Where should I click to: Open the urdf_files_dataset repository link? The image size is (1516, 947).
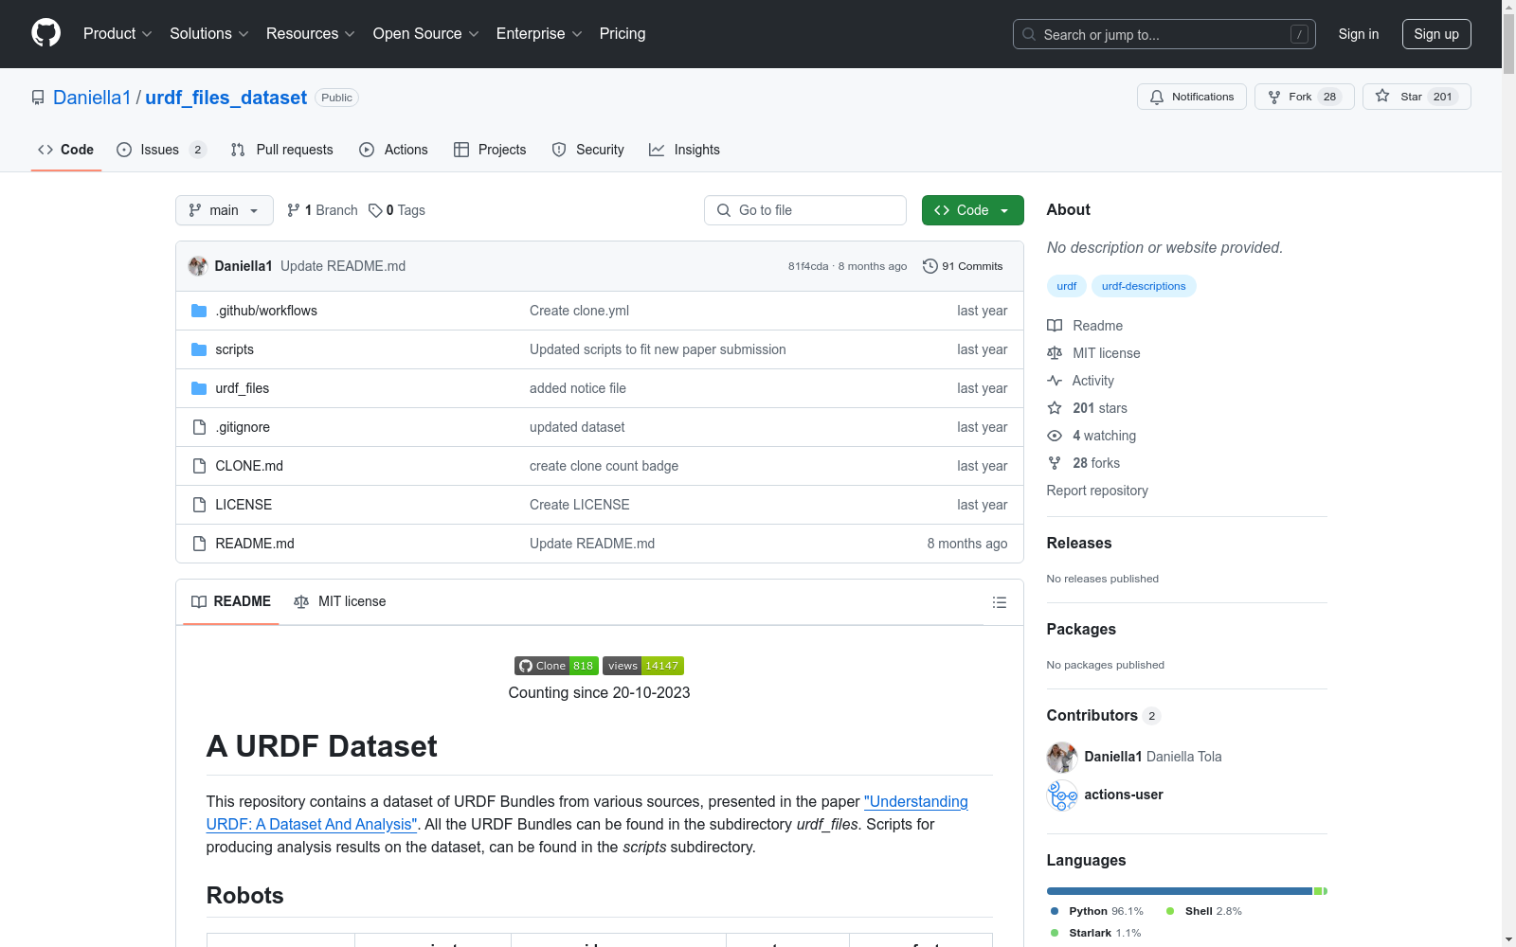(226, 98)
